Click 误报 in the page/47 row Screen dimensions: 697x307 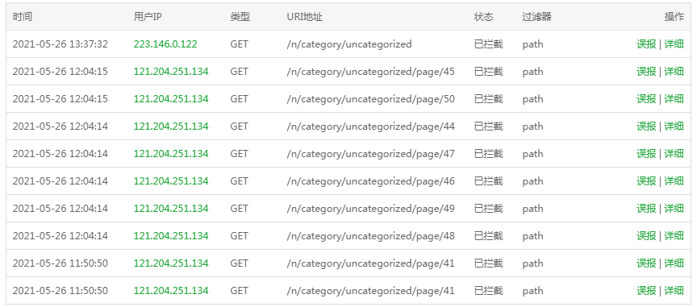646,154
